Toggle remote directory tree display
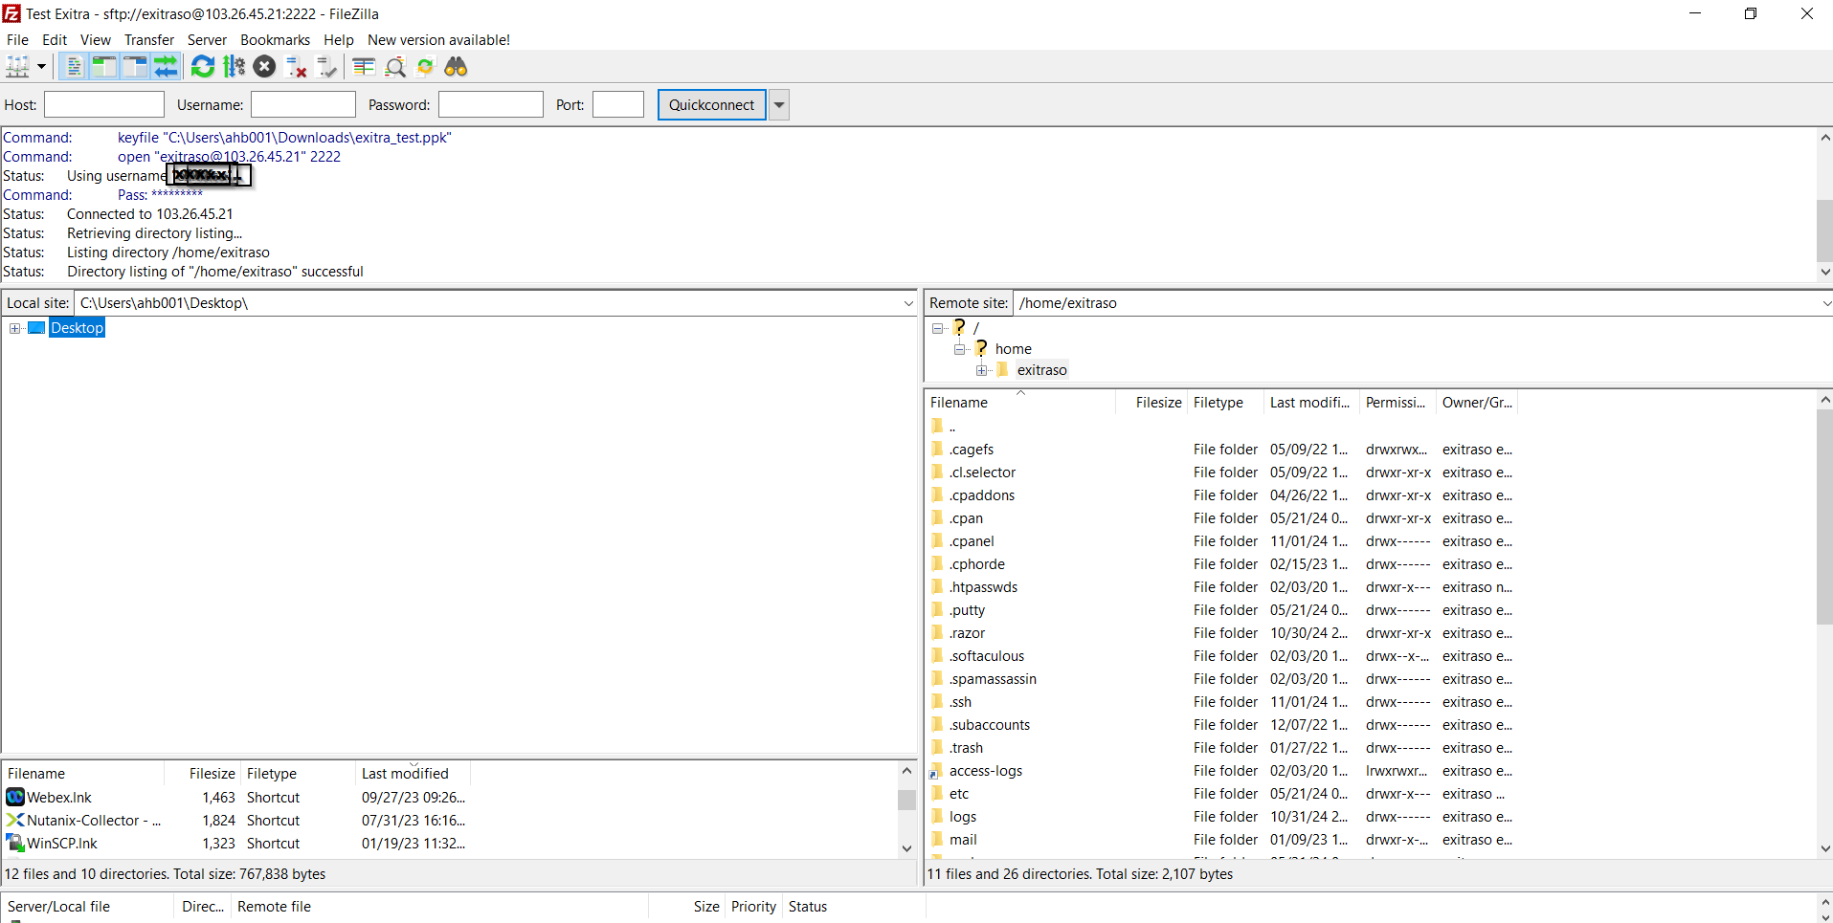Screen dimensions: 1833x923 point(135,67)
